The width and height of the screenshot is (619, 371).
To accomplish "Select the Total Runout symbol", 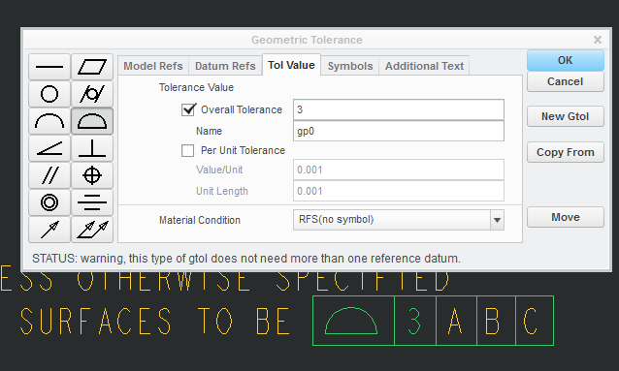I will pos(92,230).
